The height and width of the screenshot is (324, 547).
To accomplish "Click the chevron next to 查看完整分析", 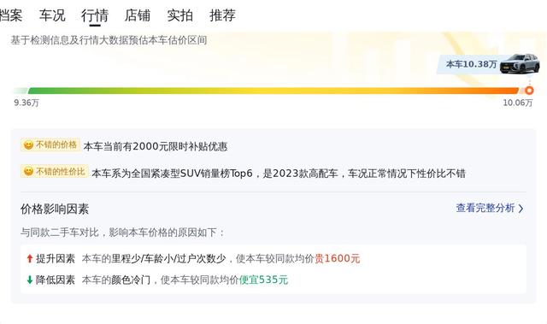I will pyautogui.click(x=521, y=209).
